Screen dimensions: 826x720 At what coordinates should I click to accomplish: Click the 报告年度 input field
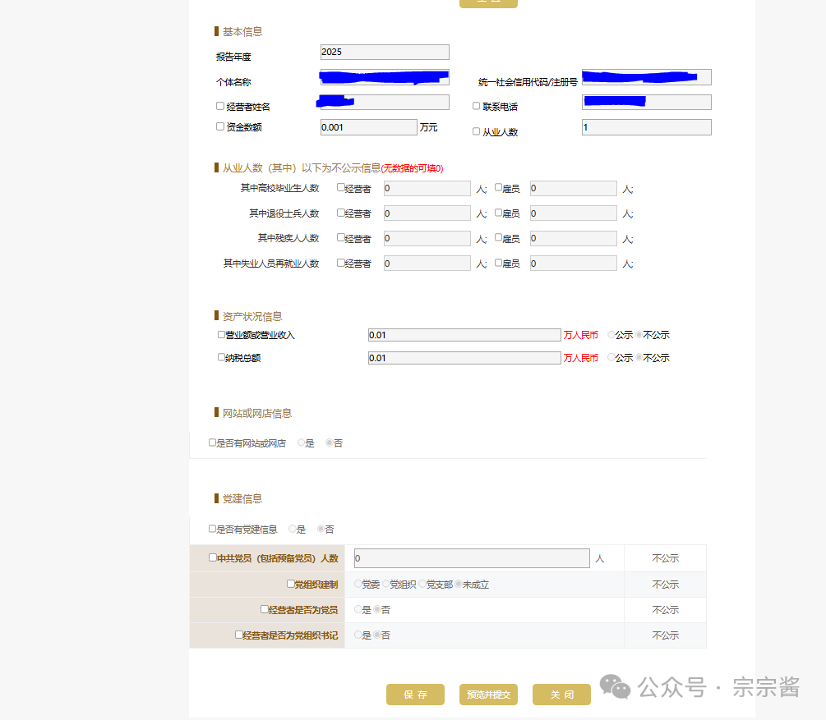[x=385, y=52]
